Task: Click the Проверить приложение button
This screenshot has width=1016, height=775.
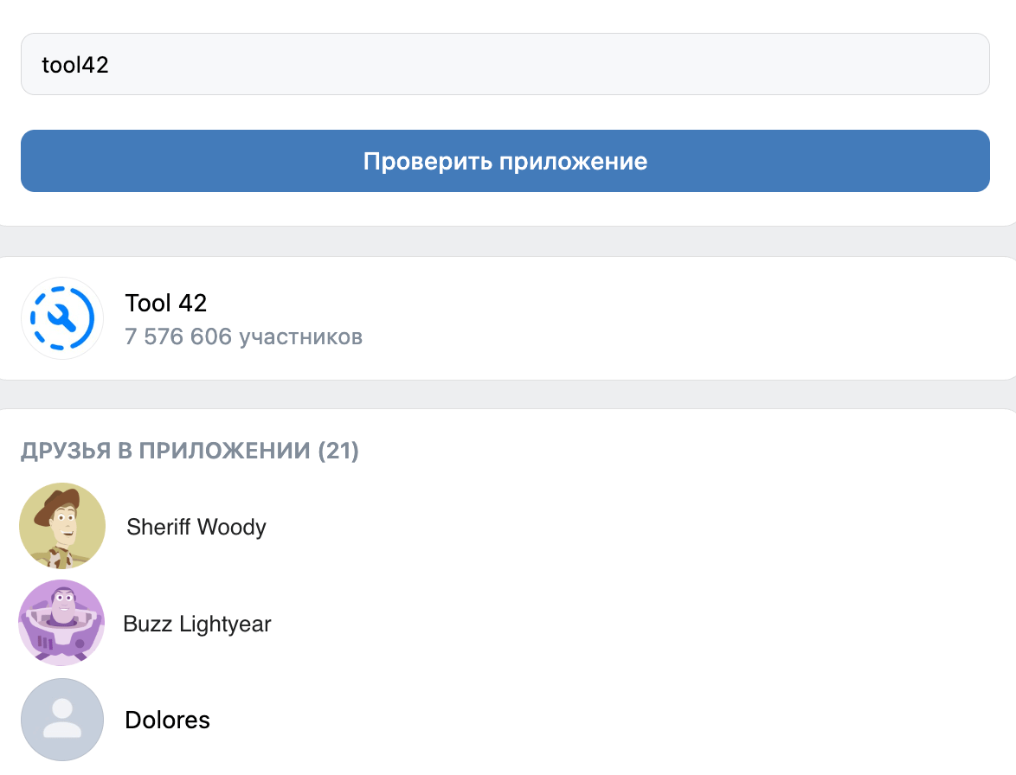Action: 505,161
